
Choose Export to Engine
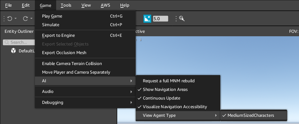tap(85, 35)
